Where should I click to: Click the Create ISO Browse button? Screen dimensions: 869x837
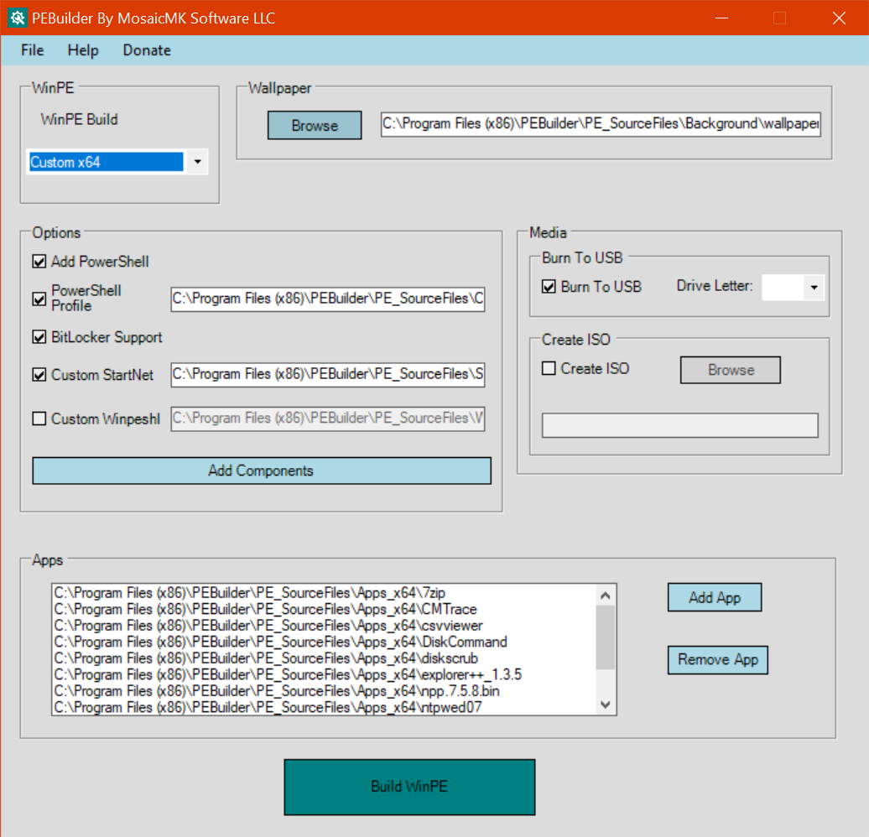pos(731,370)
